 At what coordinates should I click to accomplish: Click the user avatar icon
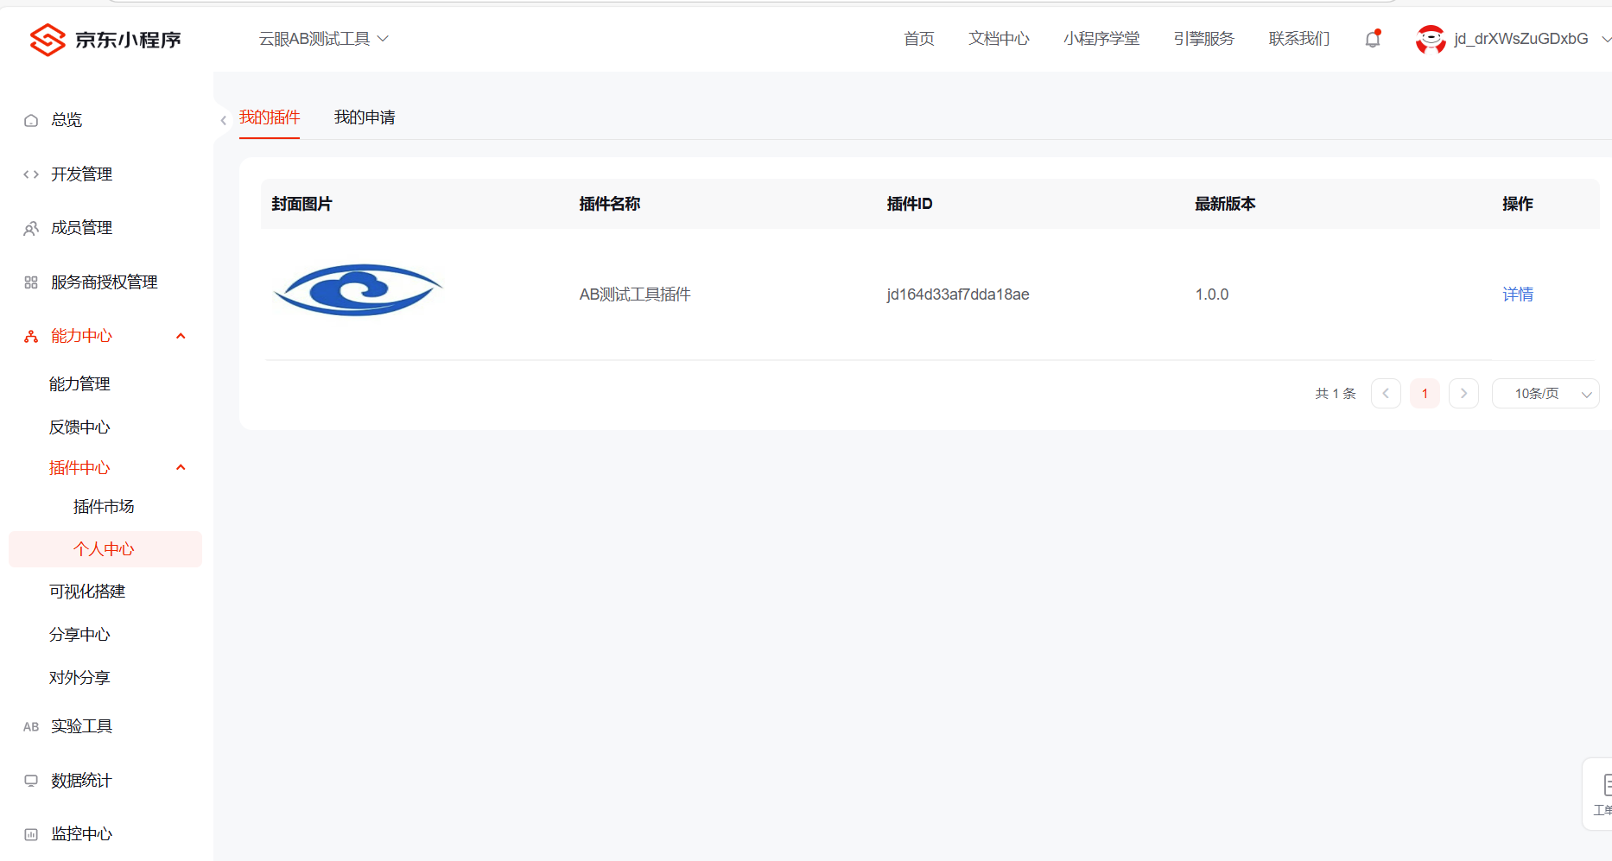click(x=1431, y=39)
